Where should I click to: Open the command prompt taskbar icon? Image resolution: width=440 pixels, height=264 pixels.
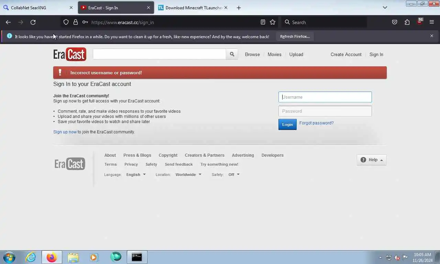(x=137, y=257)
